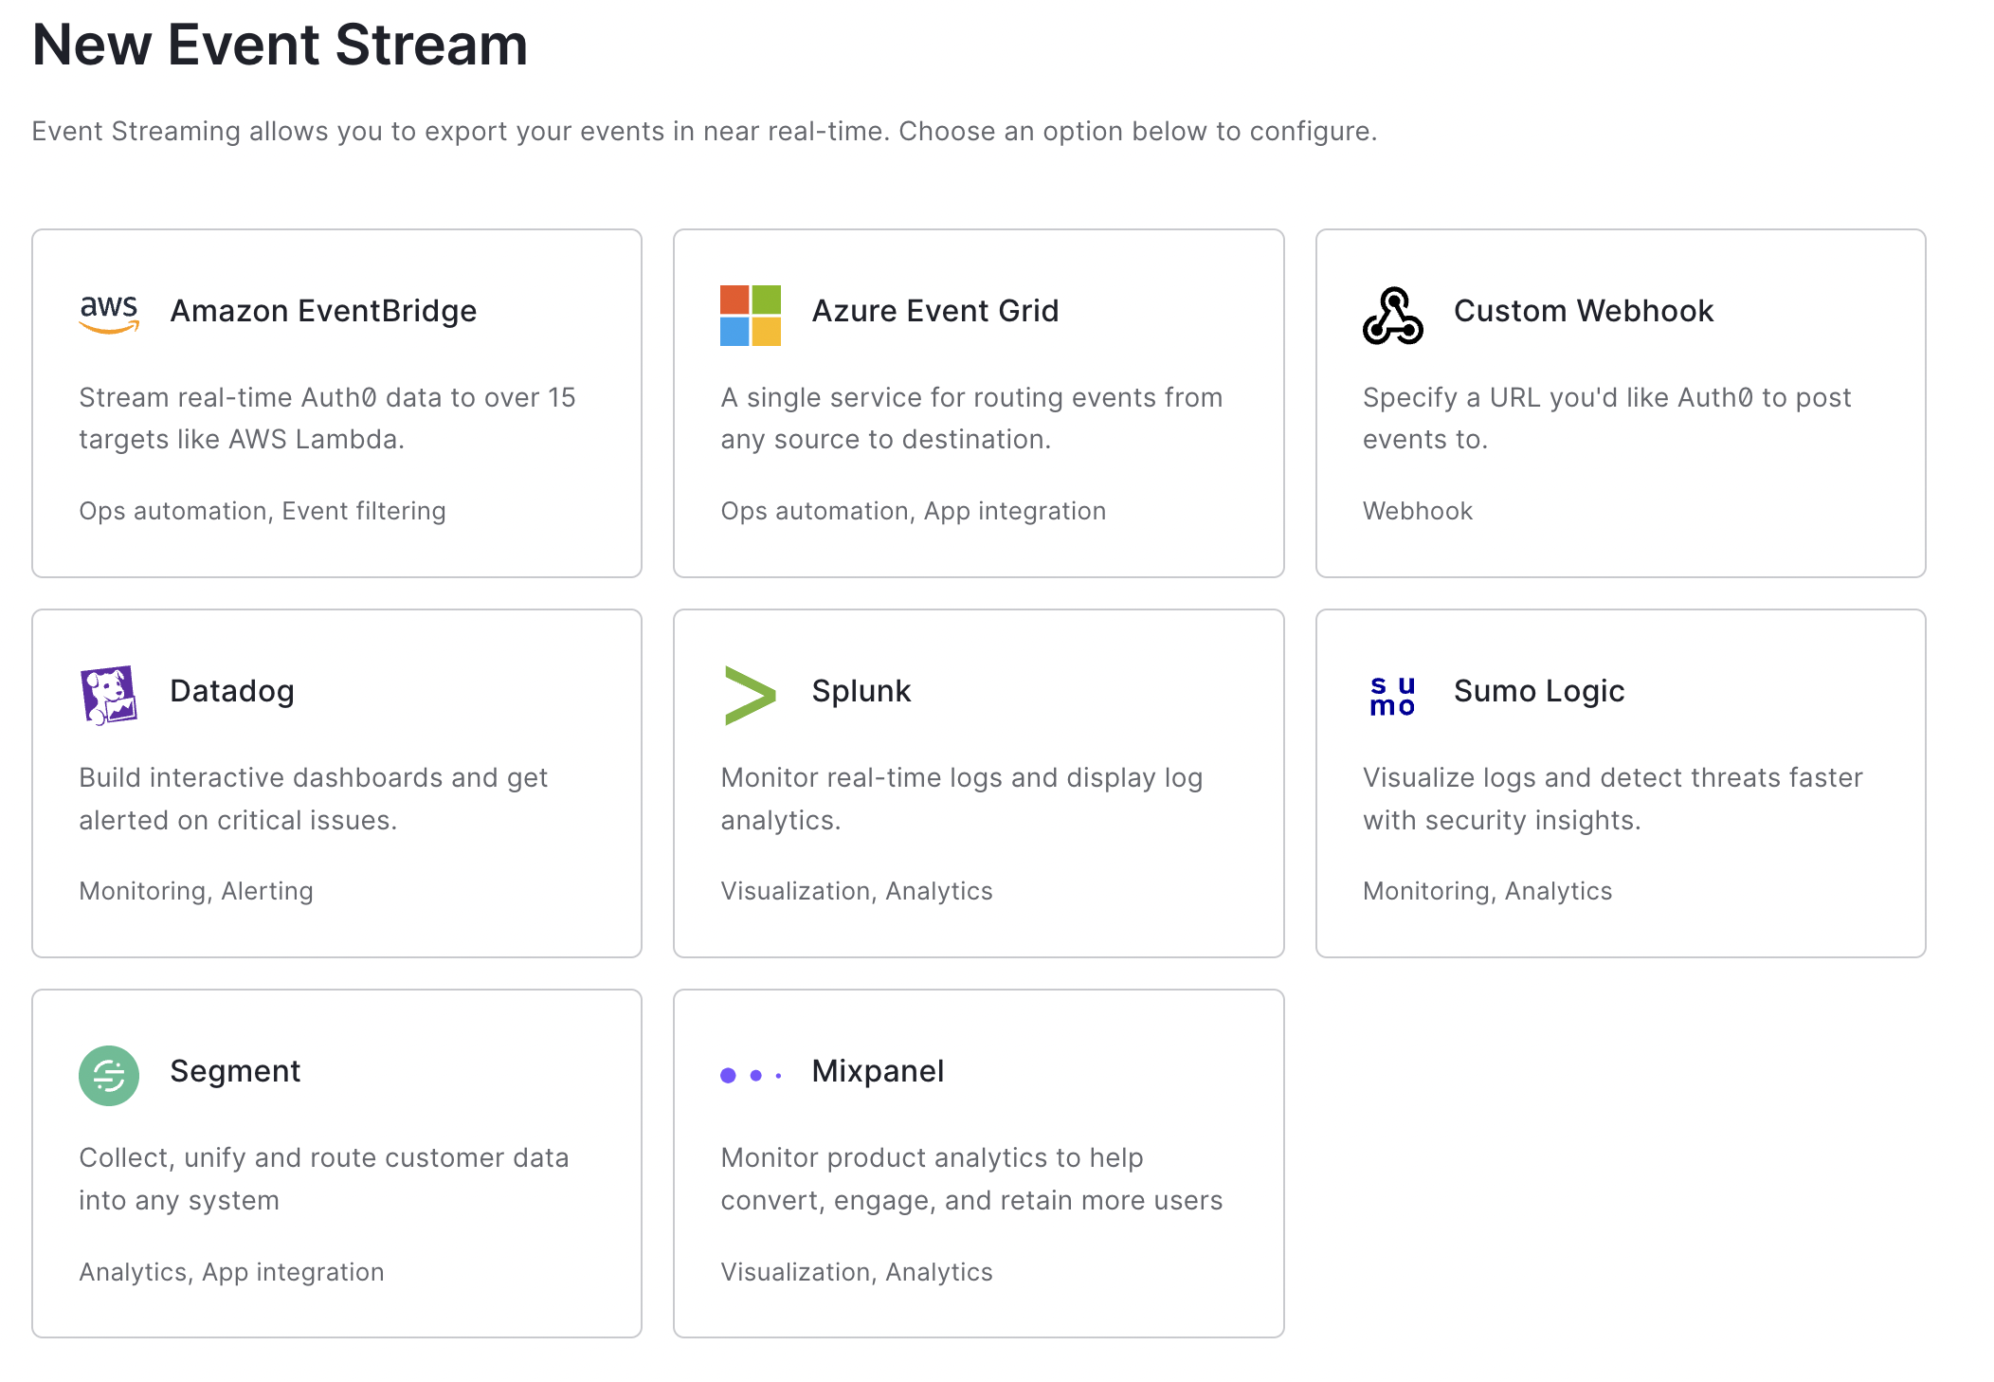
Task: Select the Segment card heading
Action: pyautogui.click(x=235, y=1071)
